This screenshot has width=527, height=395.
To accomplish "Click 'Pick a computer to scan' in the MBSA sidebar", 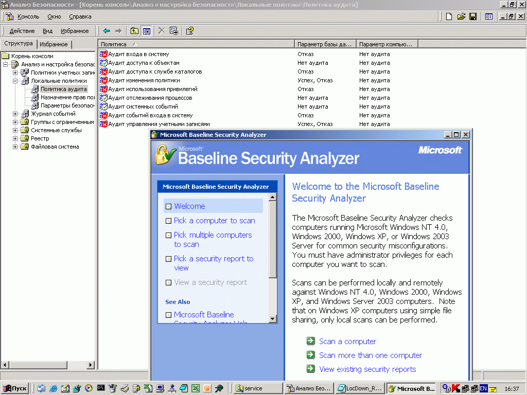I will pyautogui.click(x=215, y=221).
